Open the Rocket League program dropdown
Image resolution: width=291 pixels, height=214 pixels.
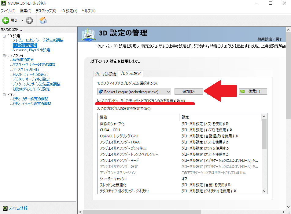[x=134, y=92]
